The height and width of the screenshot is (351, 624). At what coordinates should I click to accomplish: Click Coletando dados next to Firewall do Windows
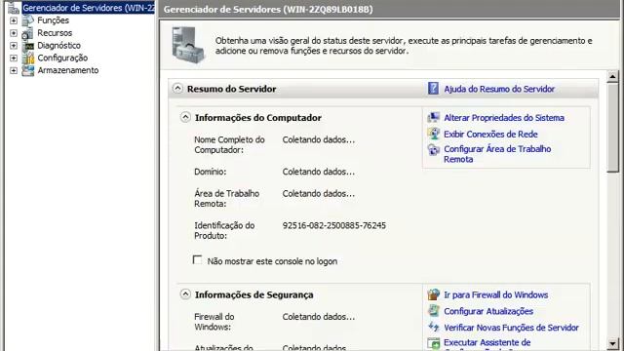click(319, 317)
